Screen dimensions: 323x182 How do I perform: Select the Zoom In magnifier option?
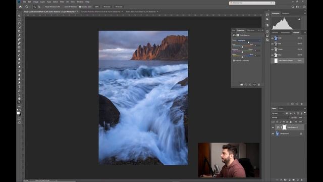(x=35, y=7)
